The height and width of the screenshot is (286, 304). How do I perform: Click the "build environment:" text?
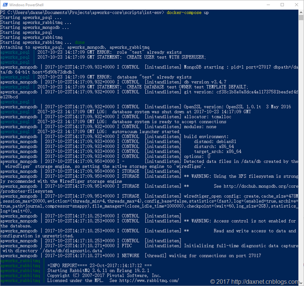pyautogui.click(x=206, y=137)
